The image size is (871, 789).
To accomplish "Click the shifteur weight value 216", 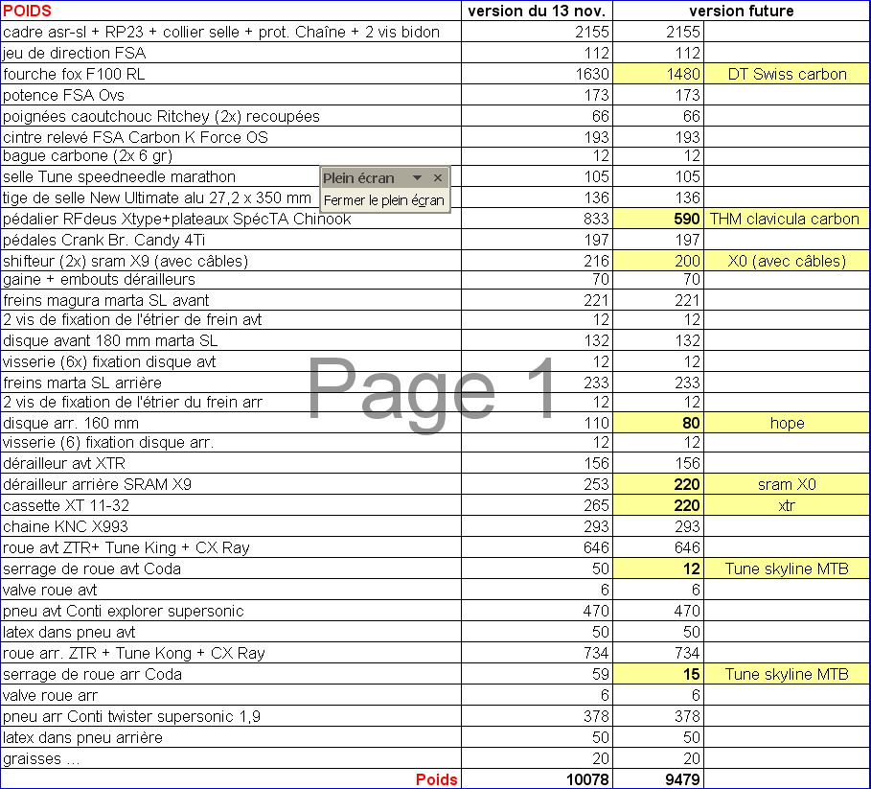I will pyautogui.click(x=538, y=261).
